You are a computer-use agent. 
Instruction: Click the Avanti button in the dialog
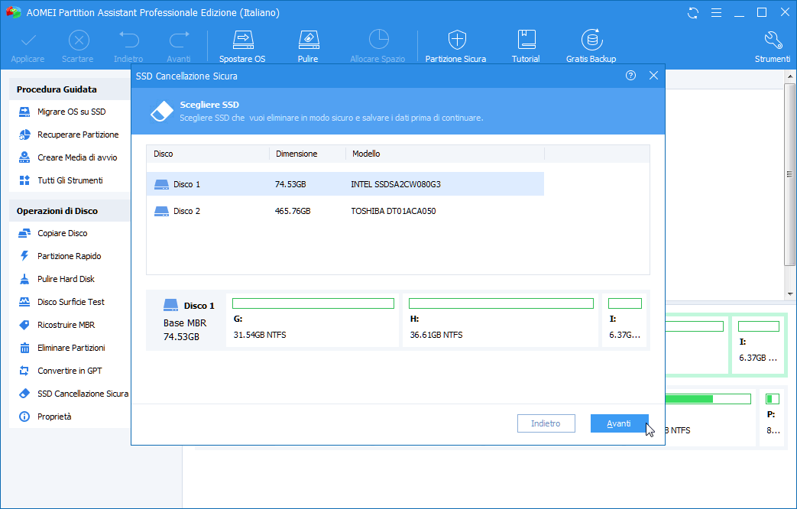point(619,423)
